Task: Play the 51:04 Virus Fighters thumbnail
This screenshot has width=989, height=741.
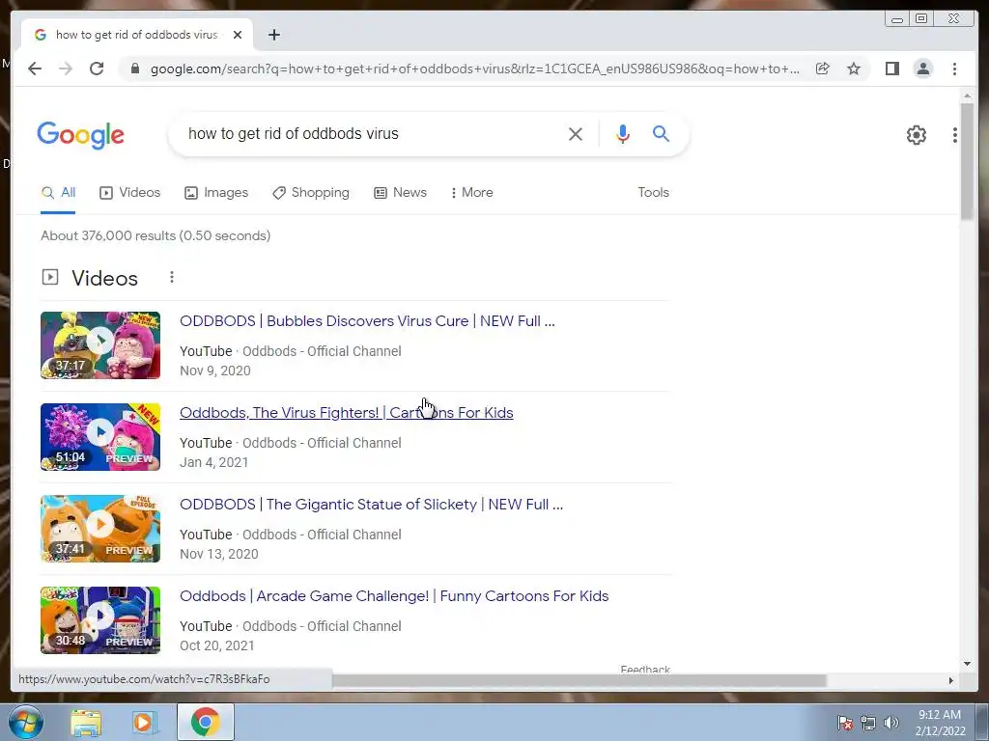Action: tap(100, 437)
